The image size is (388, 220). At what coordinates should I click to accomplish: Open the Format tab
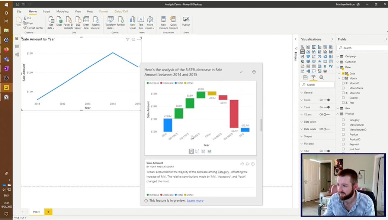pyautogui.click(x=103, y=12)
